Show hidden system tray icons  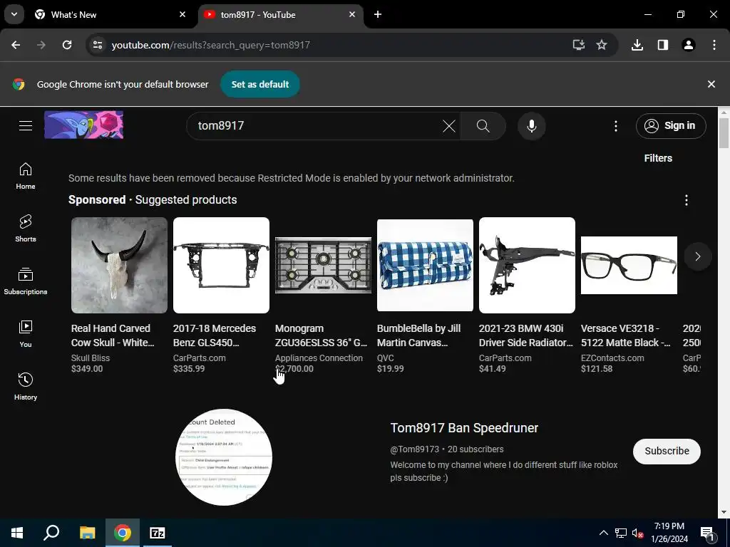tap(603, 533)
